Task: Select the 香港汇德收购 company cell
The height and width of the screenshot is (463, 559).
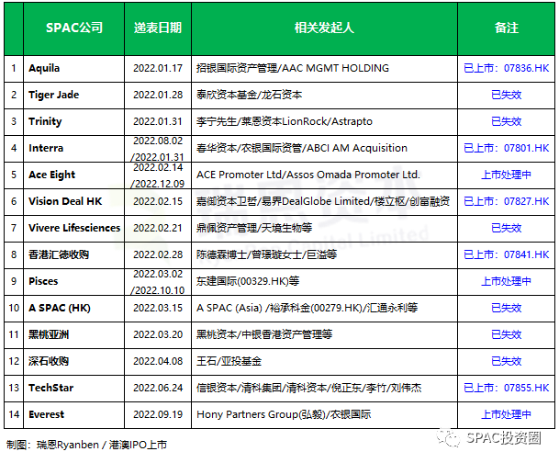Action: [73, 255]
